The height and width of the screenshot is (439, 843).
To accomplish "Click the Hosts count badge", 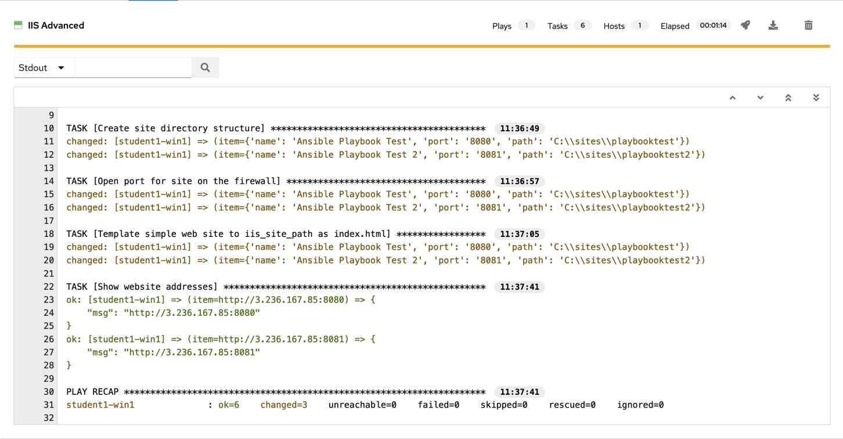I will [639, 26].
